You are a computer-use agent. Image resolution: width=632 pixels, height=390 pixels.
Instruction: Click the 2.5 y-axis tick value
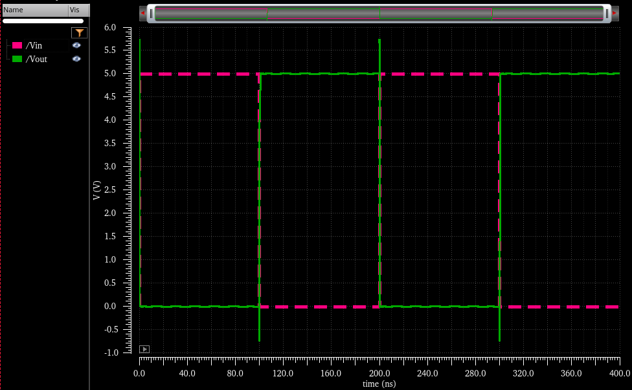click(110, 190)
